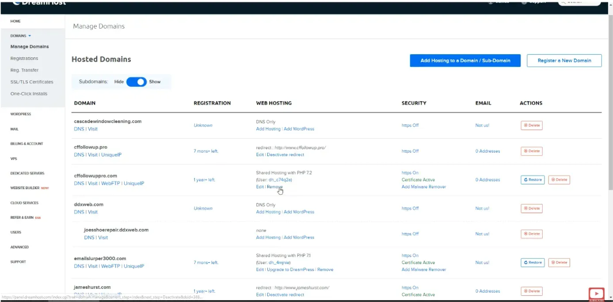This screenshot has width=613, height=302.
Task: Open DNS link for cascadewindowcleaning.com
Action: click(79, 129)
